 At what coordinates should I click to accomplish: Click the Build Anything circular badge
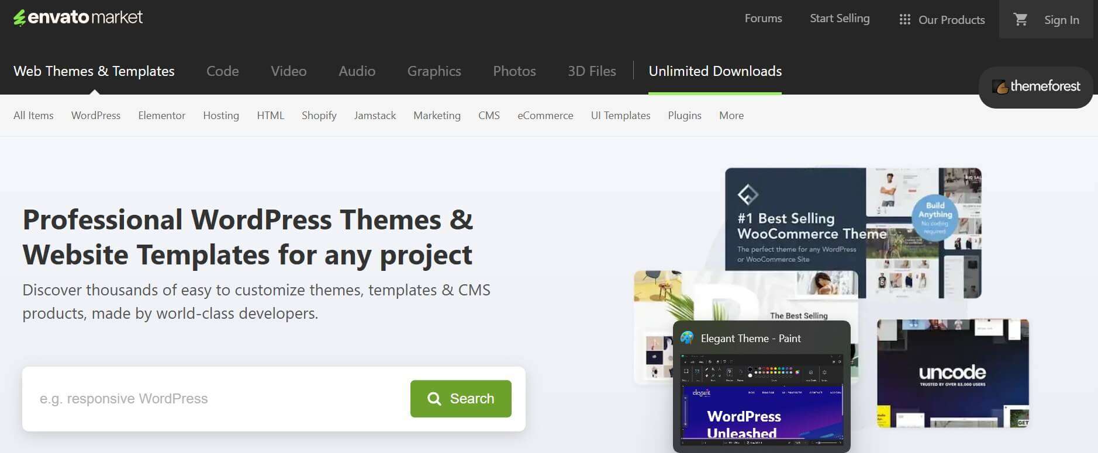(x=935, y=218)
